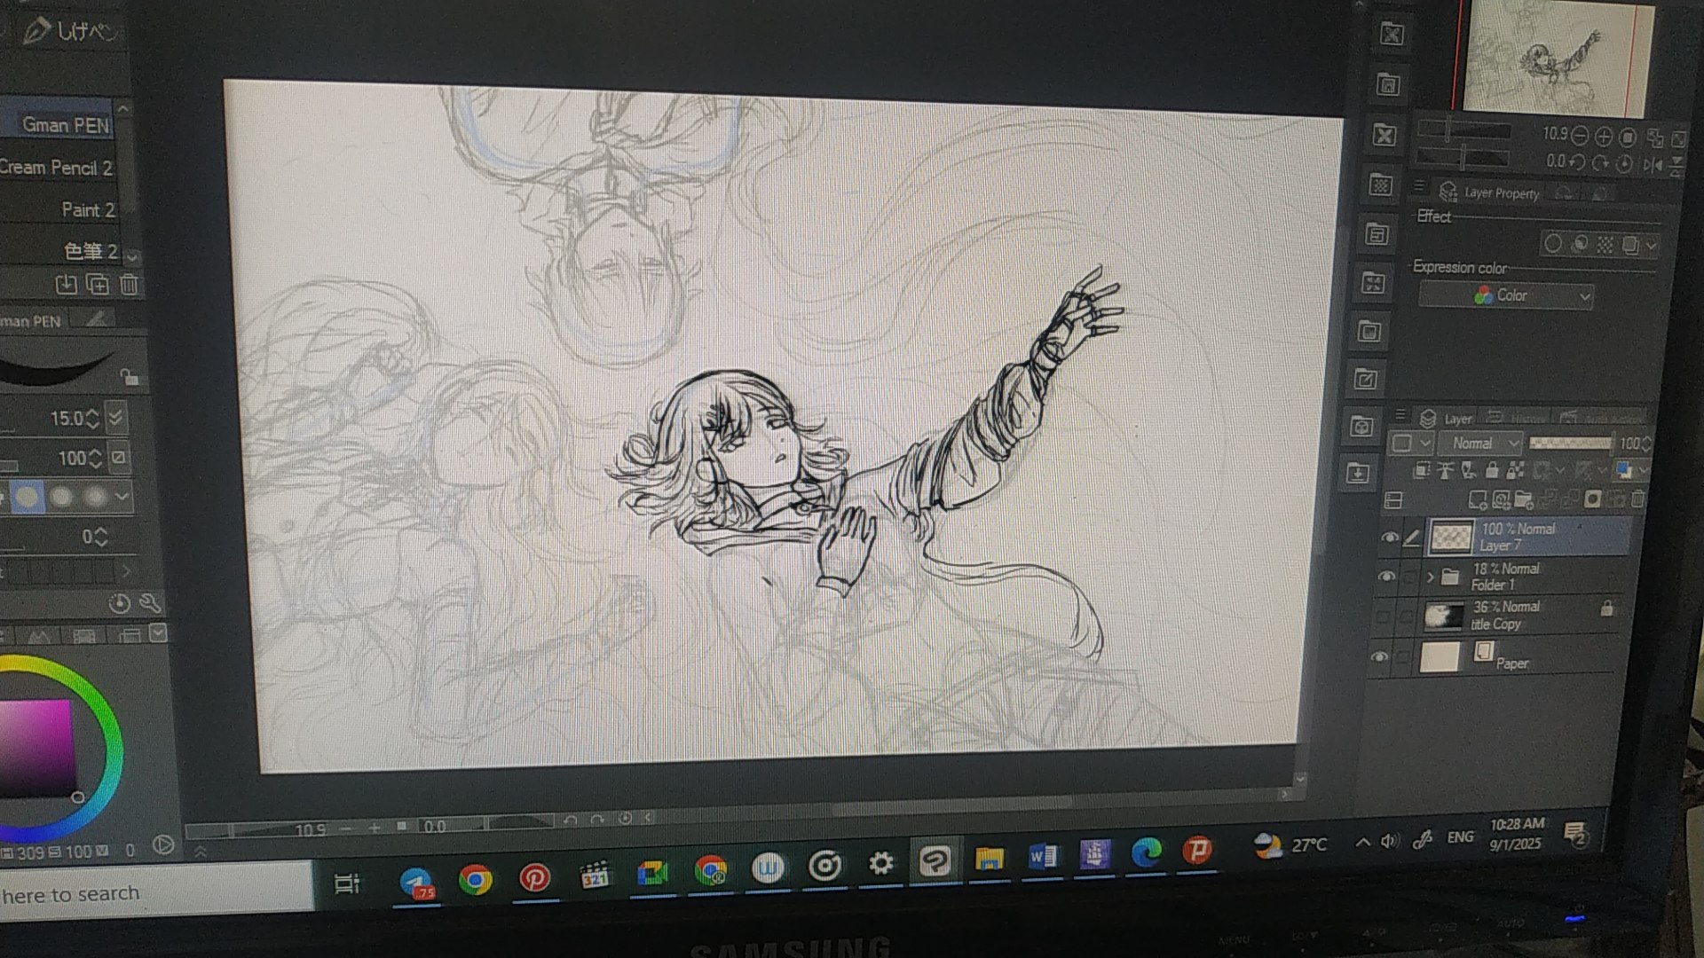This screenshot has height=958, width=1704.
Task: Click the lock layer icon
Action: coord(1492,470)
